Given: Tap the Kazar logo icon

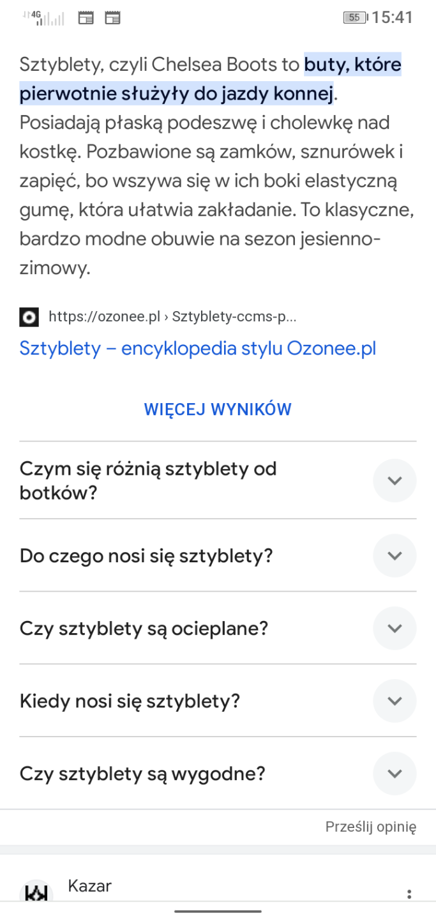Looking at the screenshot, I should tap(36, 894).
